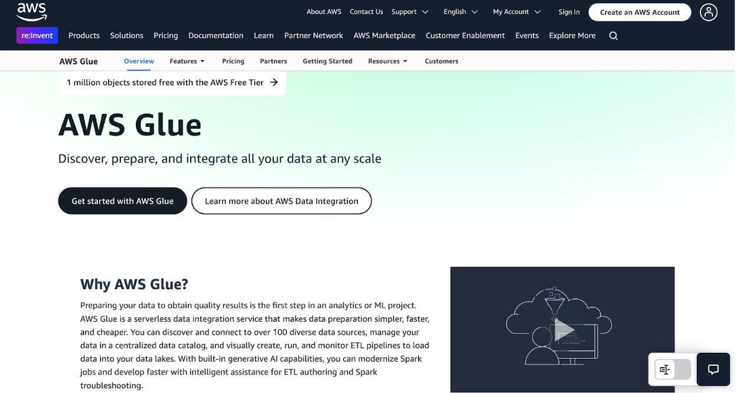Click the arrow on Free Tier banner

click(274, 83)
